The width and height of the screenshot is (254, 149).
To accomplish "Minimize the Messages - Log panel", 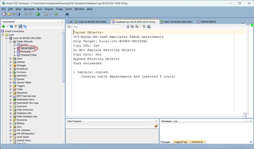I will pyautogui.click(x=251, y=121).
